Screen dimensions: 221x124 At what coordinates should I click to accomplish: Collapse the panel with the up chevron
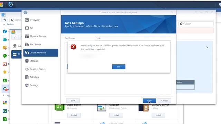pyautogui.click(x=206, y=47)
